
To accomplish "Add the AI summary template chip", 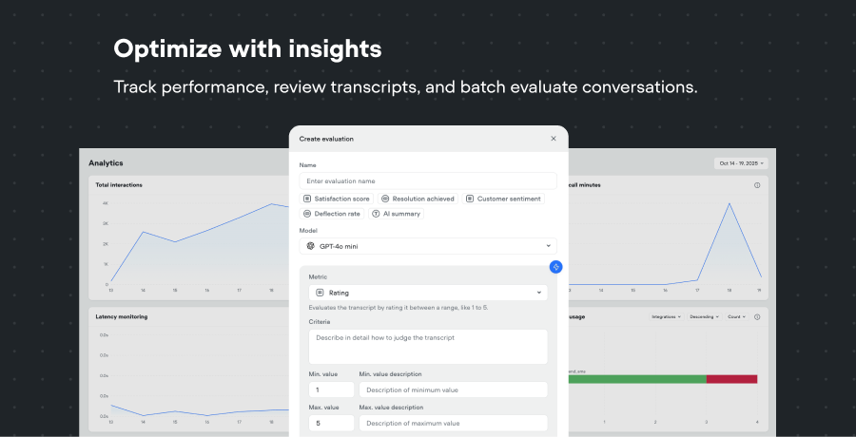I will tap(396, 214).
